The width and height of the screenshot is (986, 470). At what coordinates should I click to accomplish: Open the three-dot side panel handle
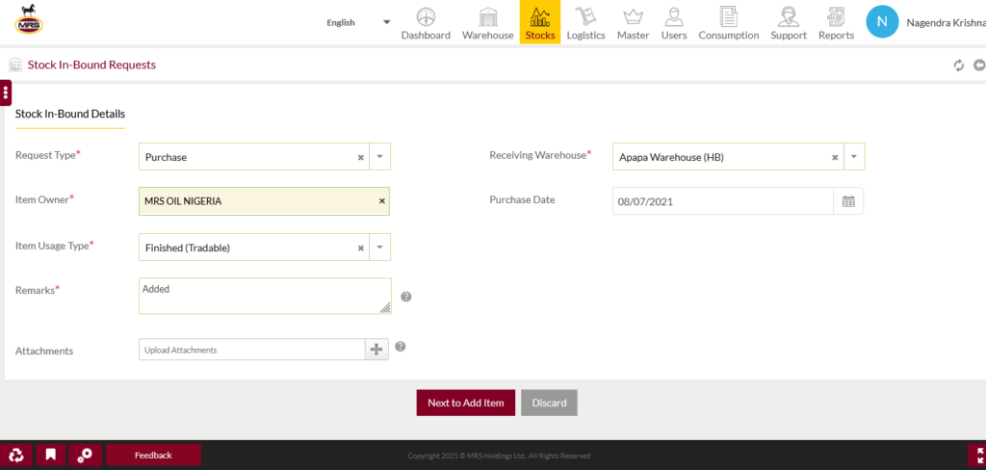6,93
